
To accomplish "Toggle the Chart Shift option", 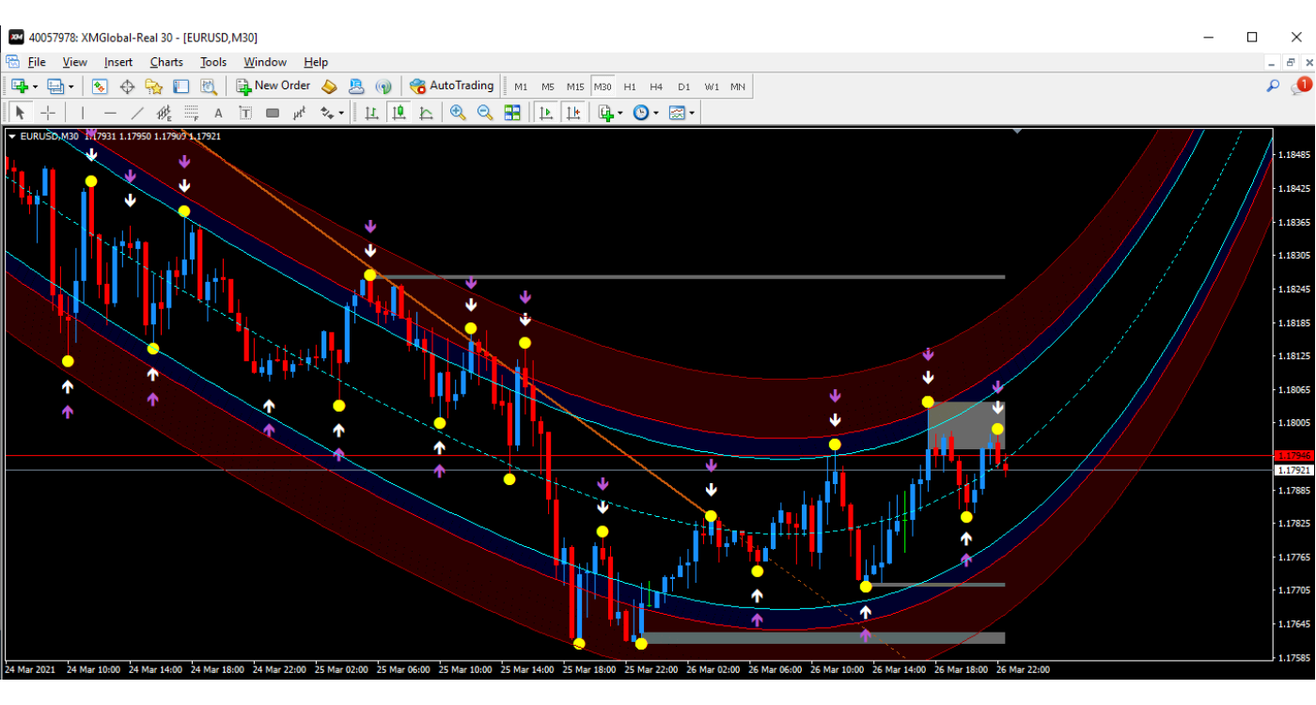I will (573, 113).
